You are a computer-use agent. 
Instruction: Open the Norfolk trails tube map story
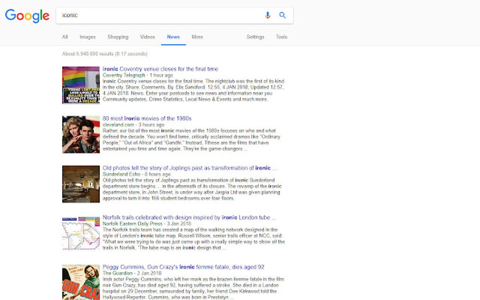click(186, 217)
